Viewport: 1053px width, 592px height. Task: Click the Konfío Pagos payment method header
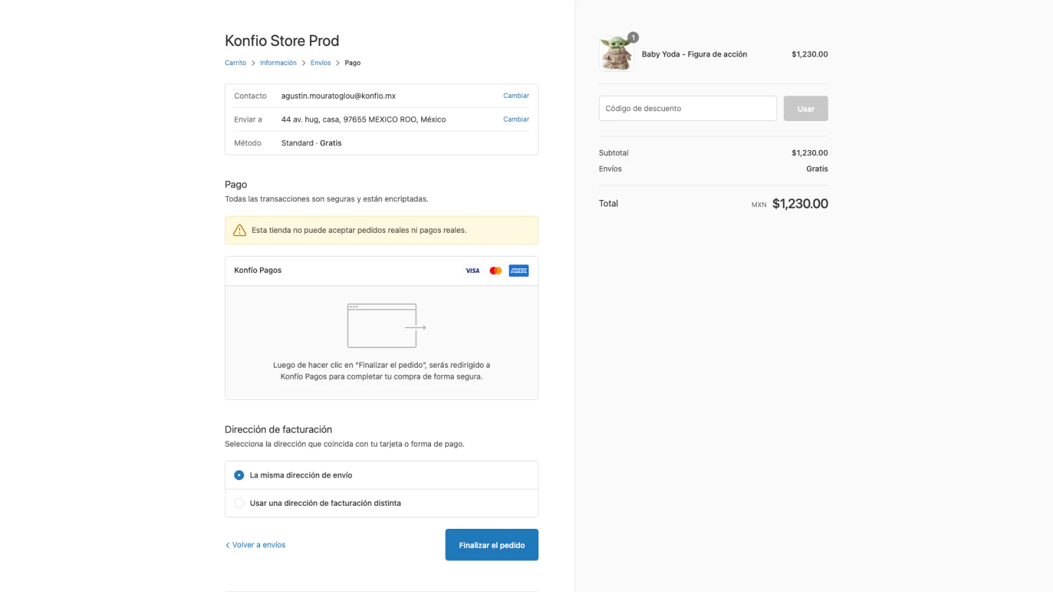pos(258,270)
